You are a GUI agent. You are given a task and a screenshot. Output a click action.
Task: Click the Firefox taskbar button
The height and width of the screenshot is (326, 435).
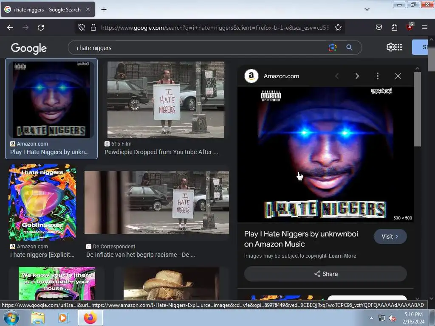point(90,318)
